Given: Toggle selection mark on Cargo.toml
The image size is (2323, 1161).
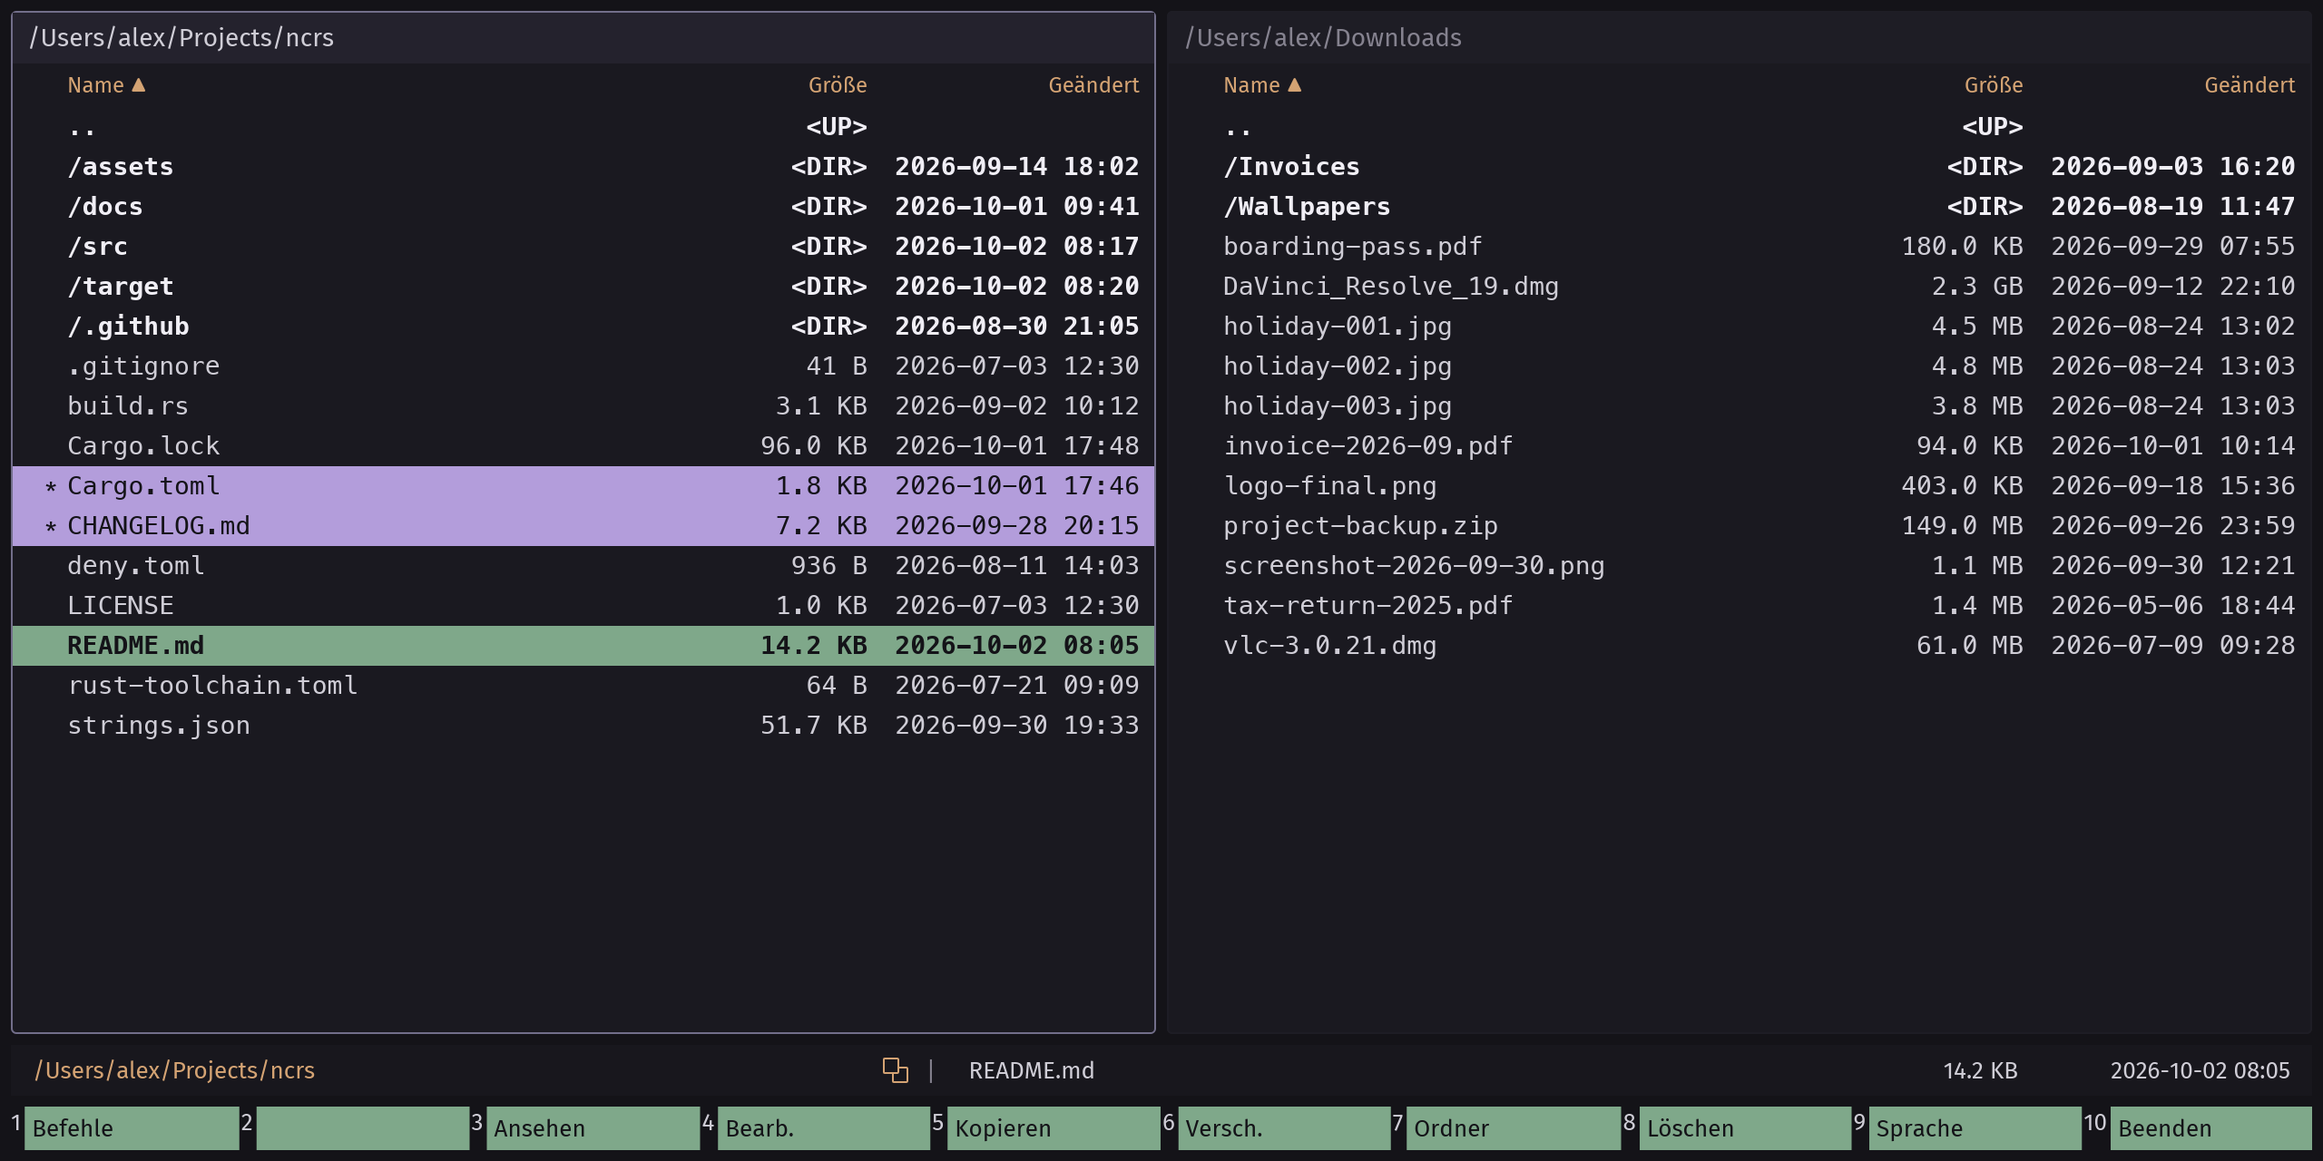Looking at the screenshot, I should coord(51,487).
